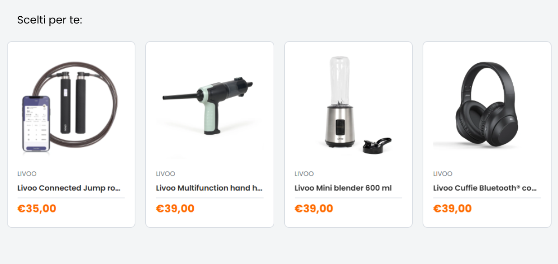The width and height of the screenshot is (558, 264).
Task: Open the black headphones product image
Action: 487,108
